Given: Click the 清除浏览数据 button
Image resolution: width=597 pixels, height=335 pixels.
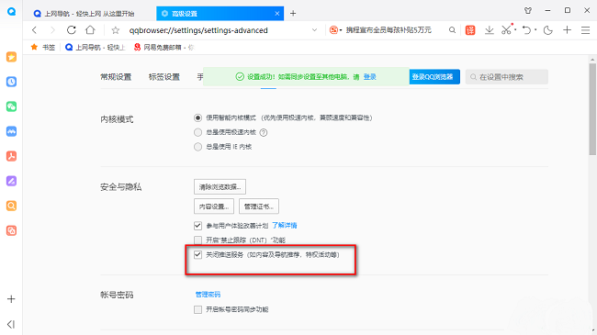Looking at the screenshot, I should (x=220, y=187).
